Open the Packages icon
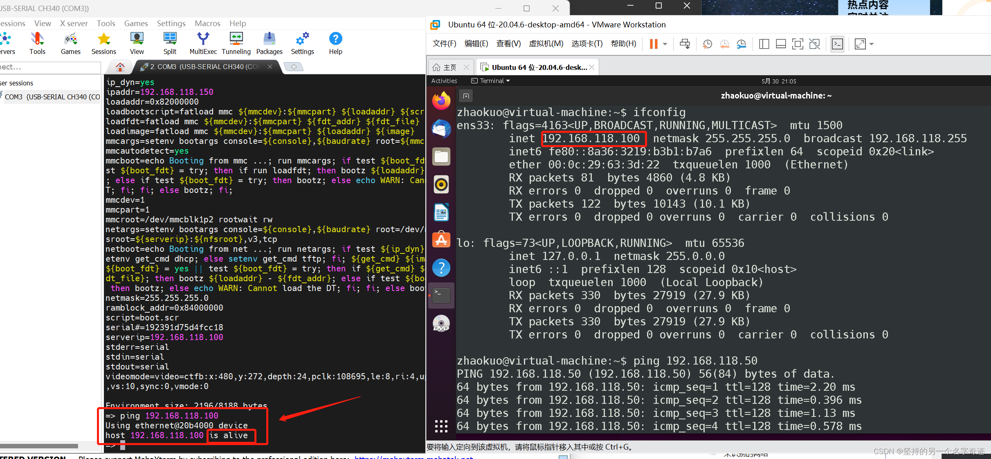Image resolution: width=991 pixels, height=459 pixels. [269, 43]
